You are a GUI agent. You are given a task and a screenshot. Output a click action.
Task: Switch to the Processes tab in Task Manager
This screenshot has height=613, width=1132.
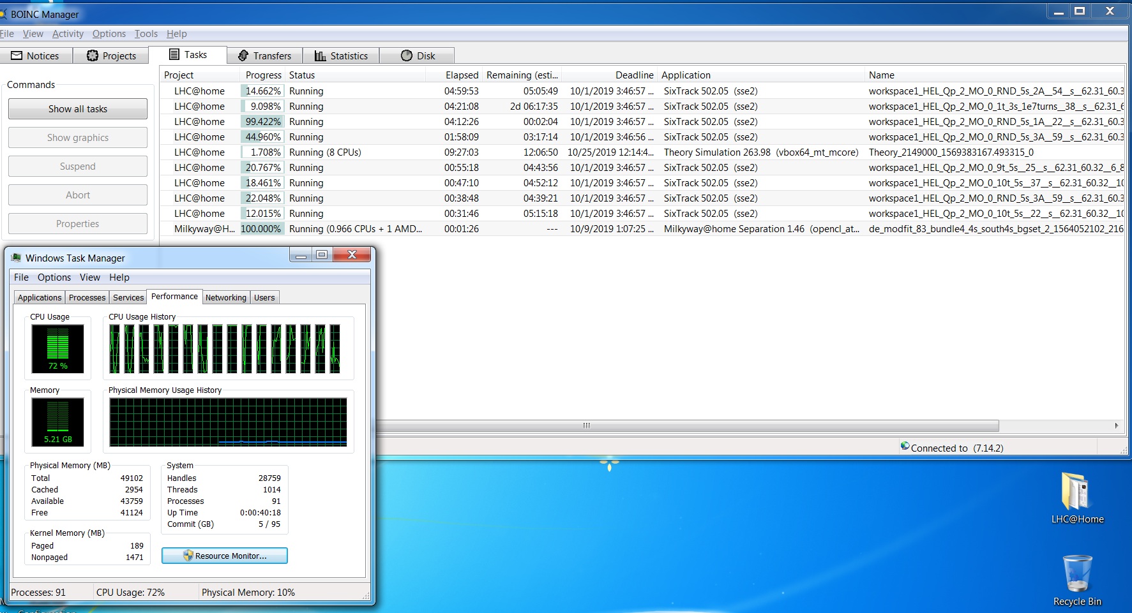click(x=87, y=297)
